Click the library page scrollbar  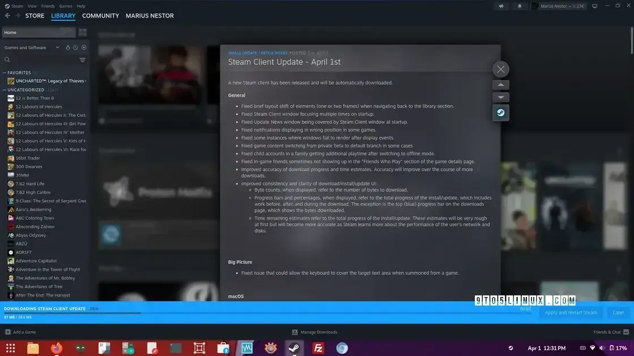[632, 40]
